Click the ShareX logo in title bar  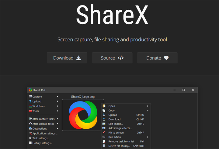[x=30, y=90]
